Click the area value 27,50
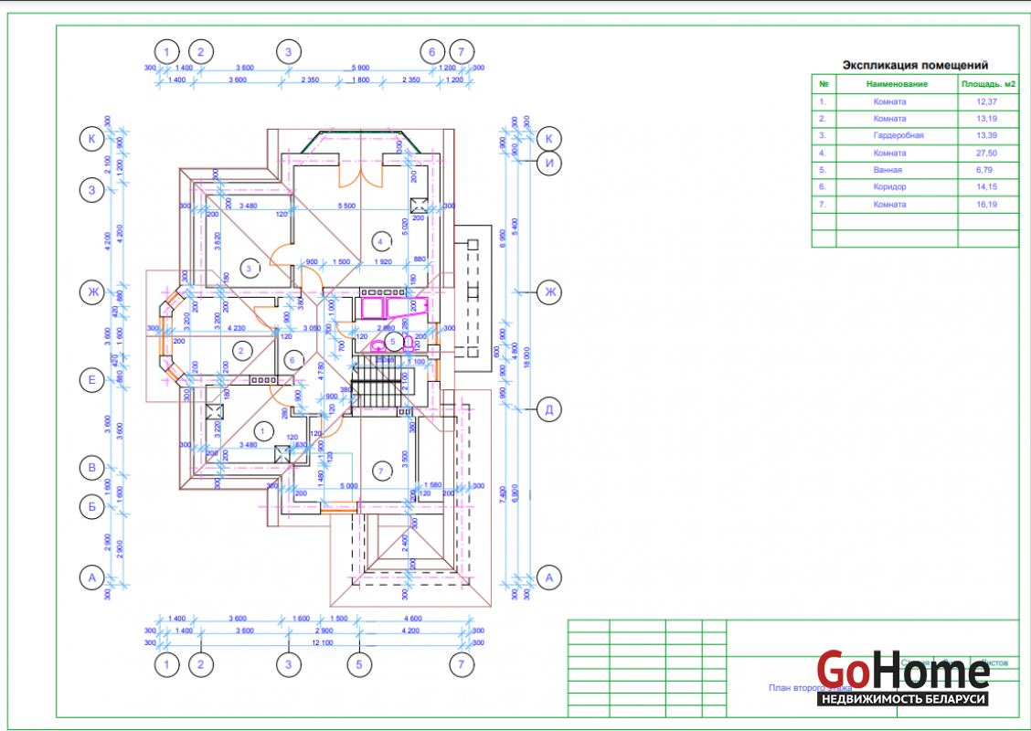1031x731 pixels. pos(986,153)
